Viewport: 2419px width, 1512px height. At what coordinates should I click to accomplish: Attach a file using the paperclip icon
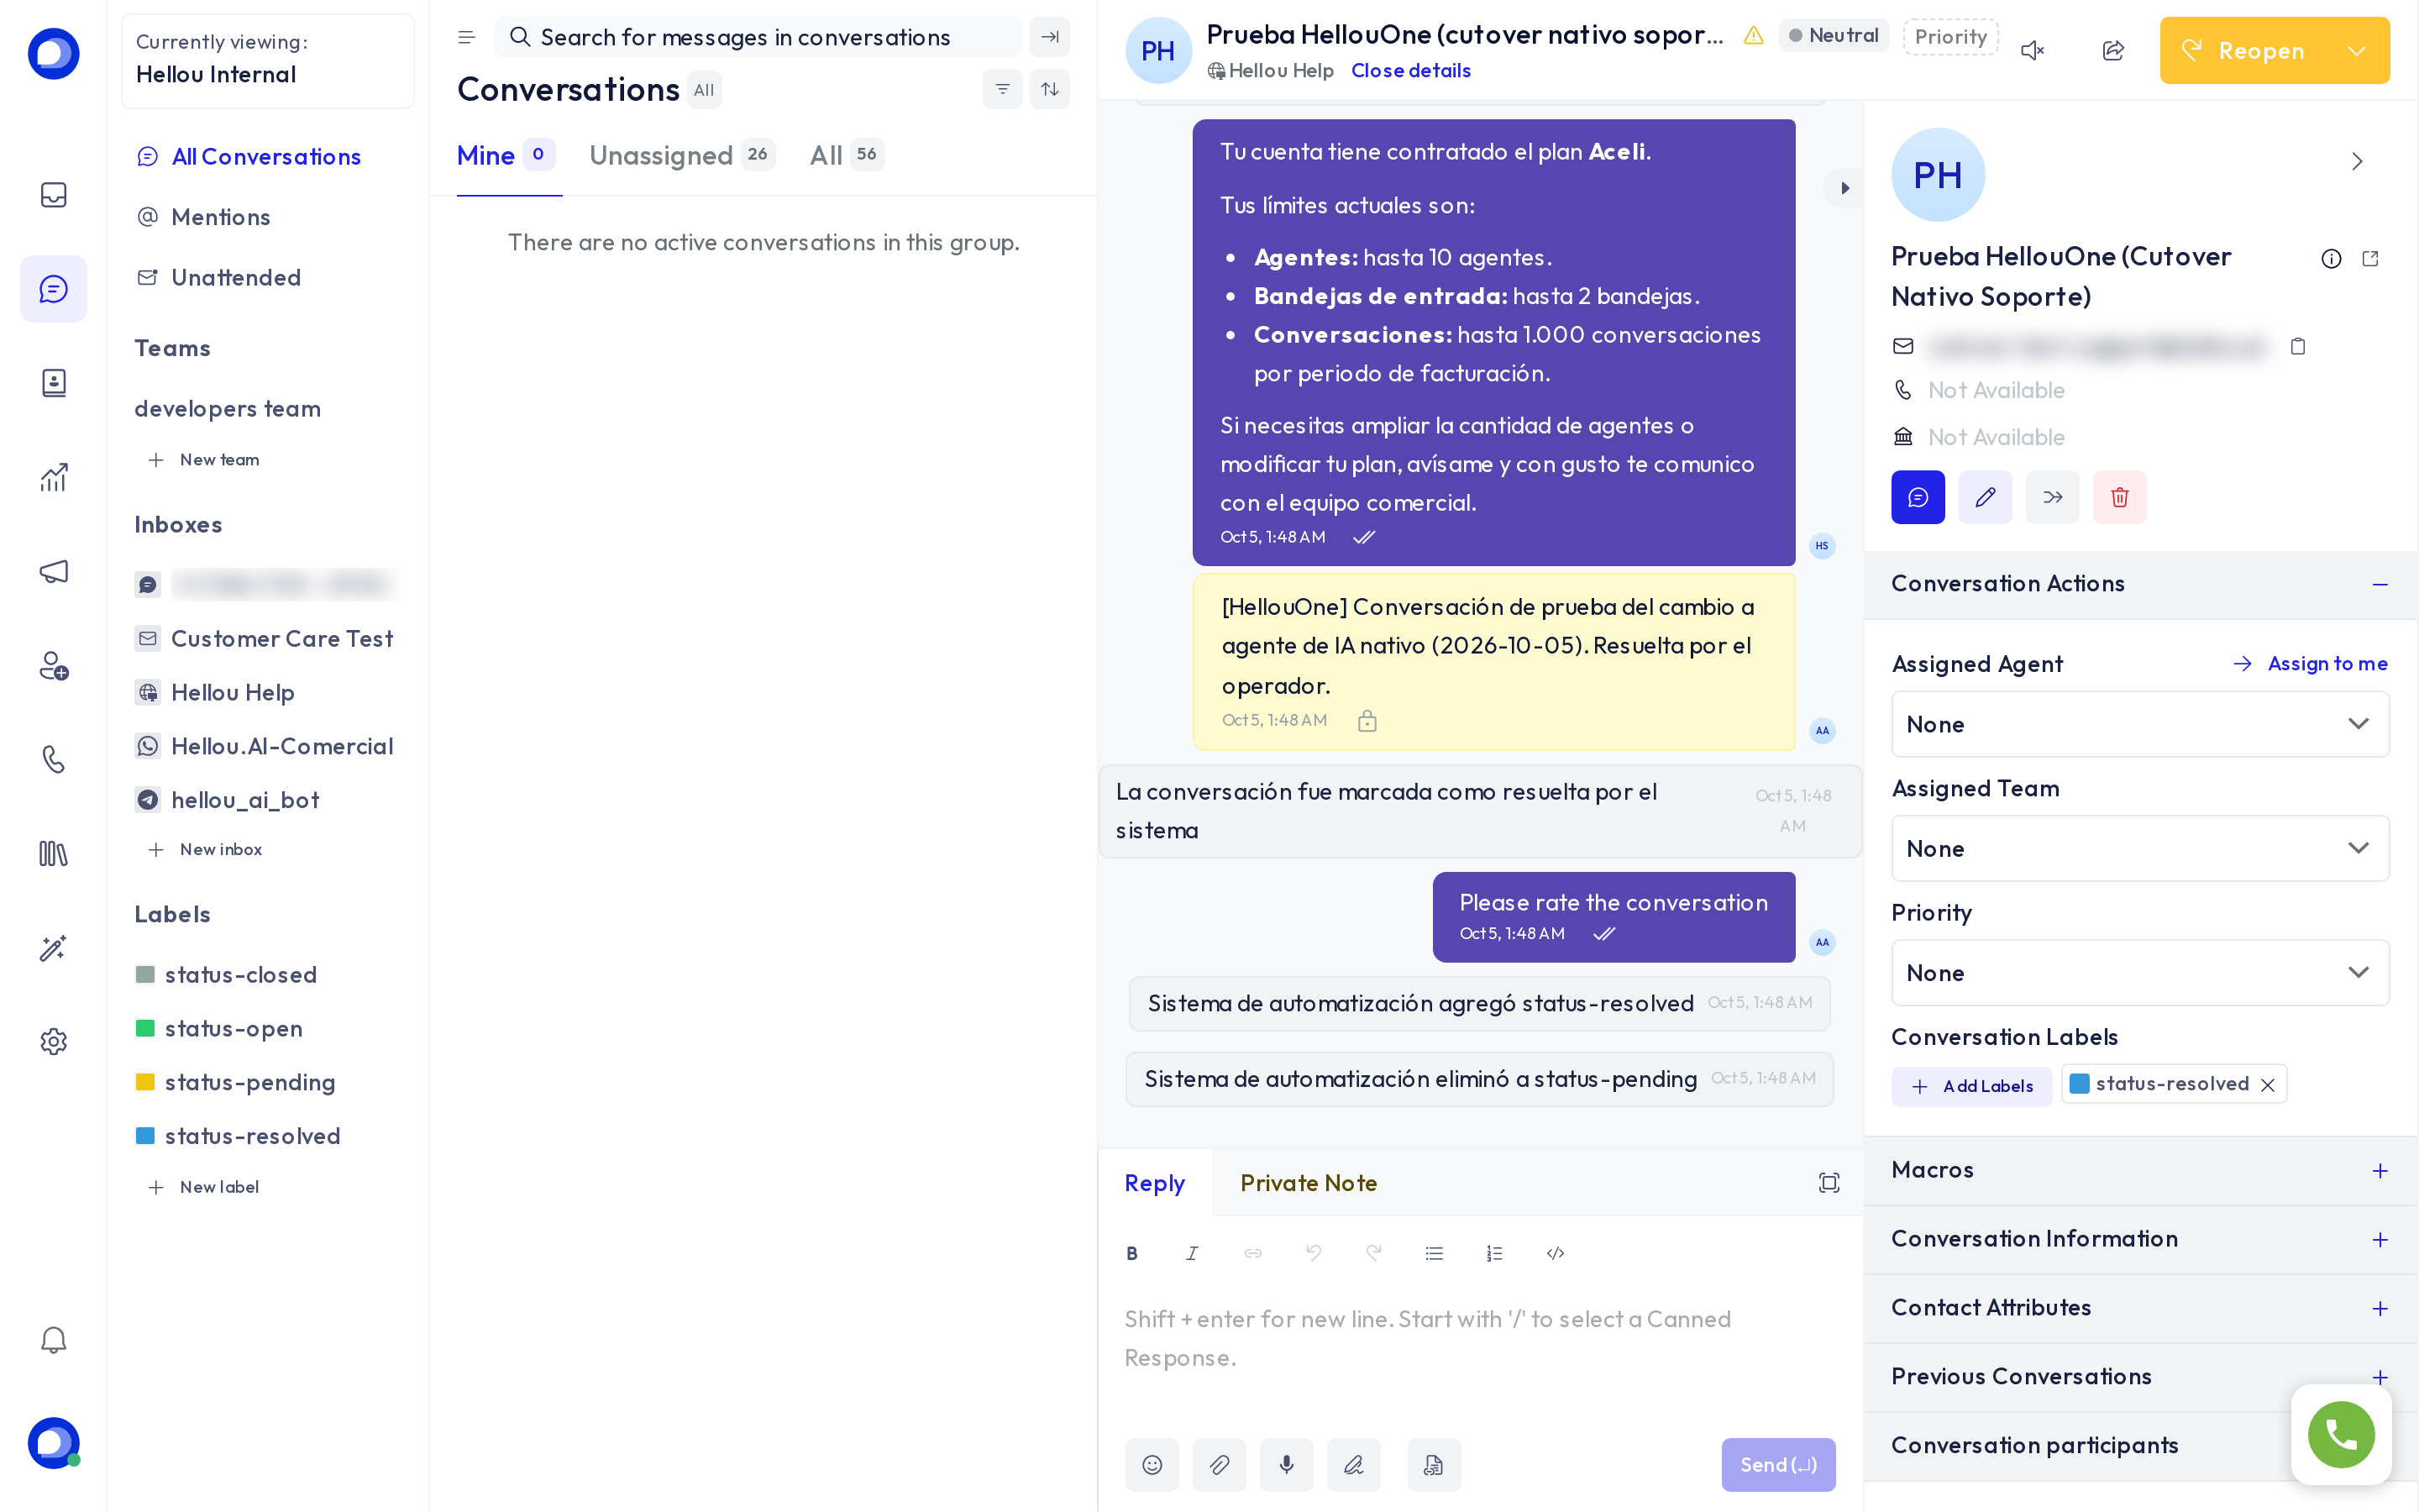point(1220,1464)
